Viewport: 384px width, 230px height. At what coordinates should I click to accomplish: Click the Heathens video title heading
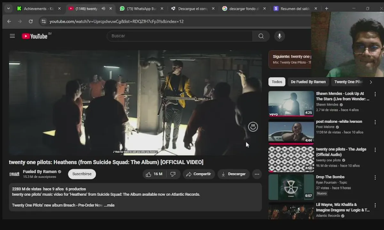(x=106, y=162)
